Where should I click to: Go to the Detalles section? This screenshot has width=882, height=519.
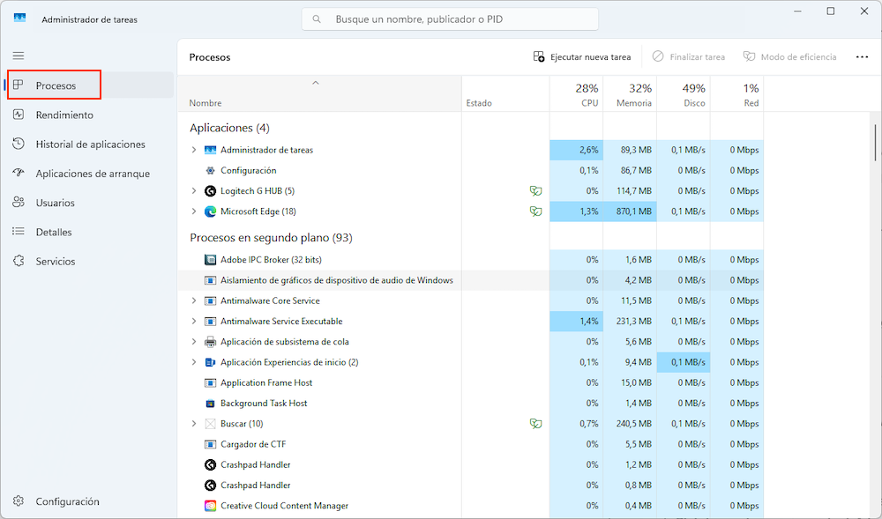click(x=54, y=233)
